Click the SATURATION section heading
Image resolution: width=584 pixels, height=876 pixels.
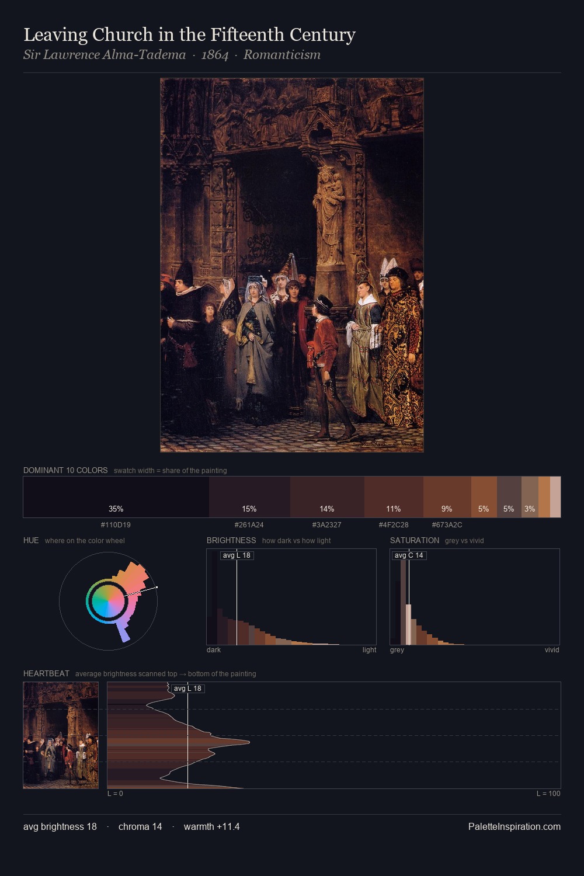(x=415, y=541)
